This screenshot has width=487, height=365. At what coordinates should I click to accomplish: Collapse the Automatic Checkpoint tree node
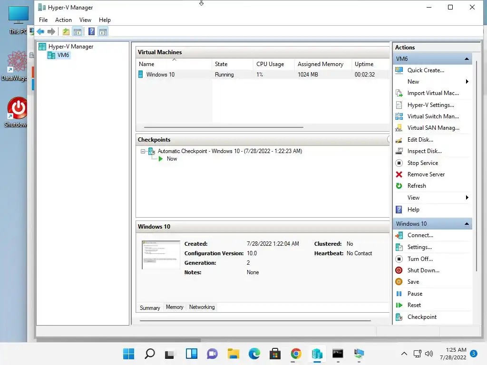pos(143,152)
